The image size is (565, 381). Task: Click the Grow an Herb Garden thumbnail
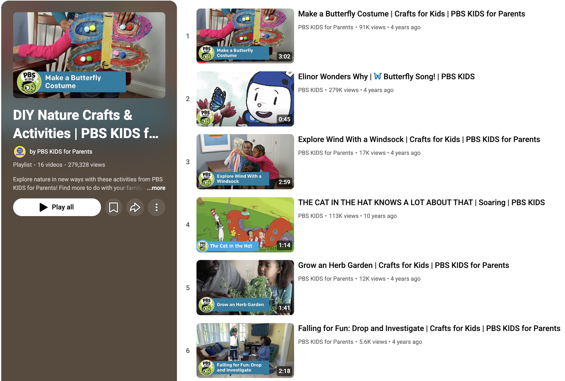pos(245,287)
